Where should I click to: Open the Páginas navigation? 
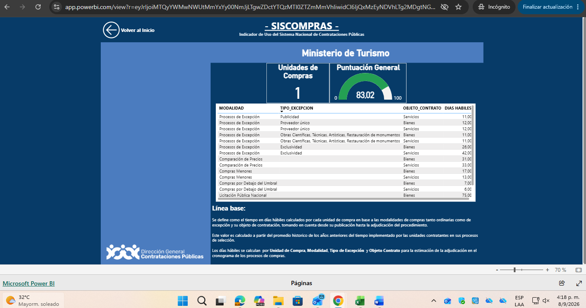pos(301,283)
